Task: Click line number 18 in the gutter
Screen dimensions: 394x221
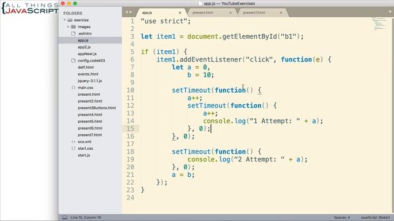Action: pos(130,152)
